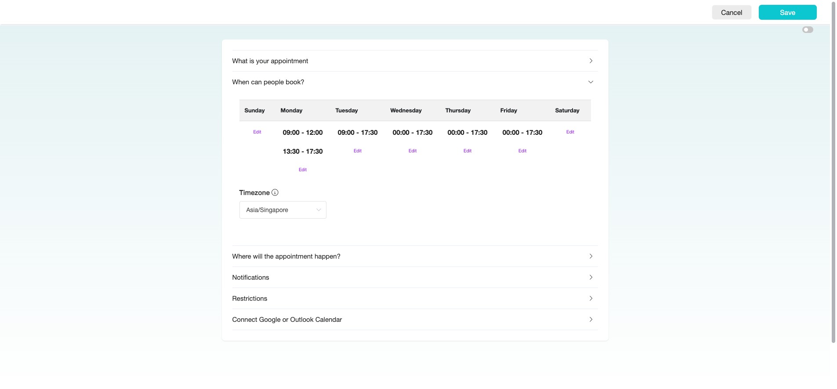Image resolution: width=837 pixels, height=389 pixels.
Task: Edit Friday availability hours
Action: click(x=522, y=151)
